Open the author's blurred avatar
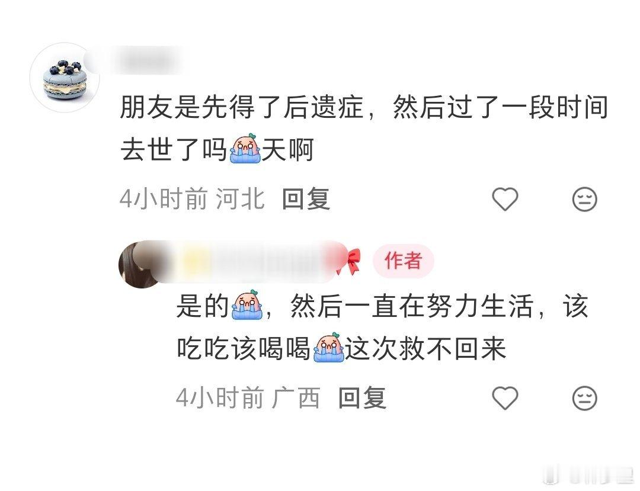Screen dimensions: 640x491 click(x=141, y=264)
